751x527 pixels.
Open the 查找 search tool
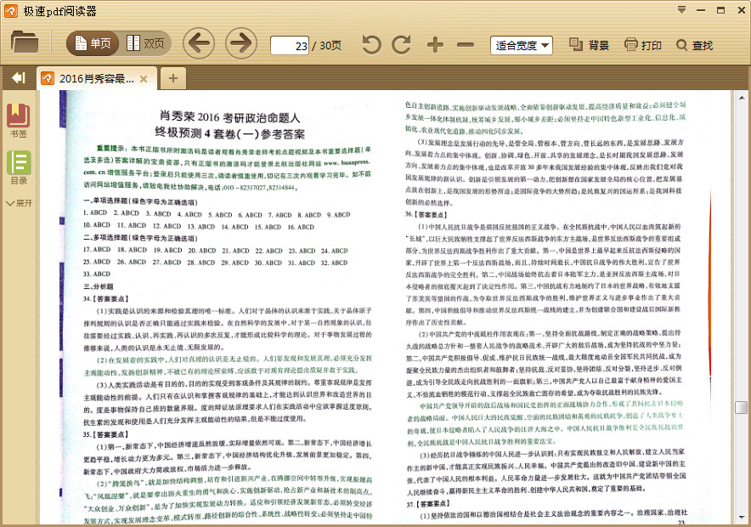coord(694,46)
